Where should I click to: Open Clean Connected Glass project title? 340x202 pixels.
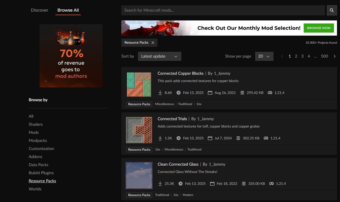(178, 164)
